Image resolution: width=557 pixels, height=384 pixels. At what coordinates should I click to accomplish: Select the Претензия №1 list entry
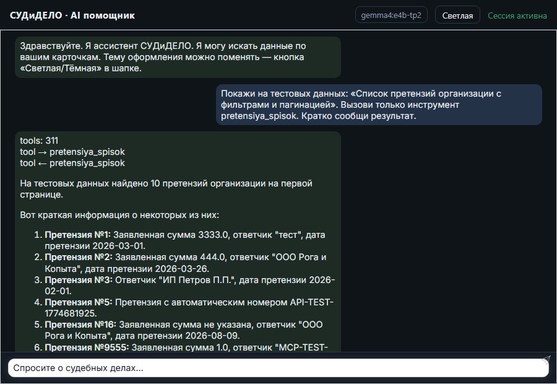184,240
